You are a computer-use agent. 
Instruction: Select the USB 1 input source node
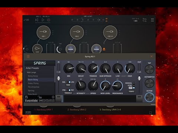[43, 33]
